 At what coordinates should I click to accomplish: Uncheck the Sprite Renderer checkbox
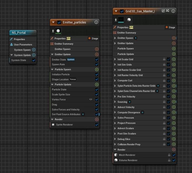(x=97, y=125)
